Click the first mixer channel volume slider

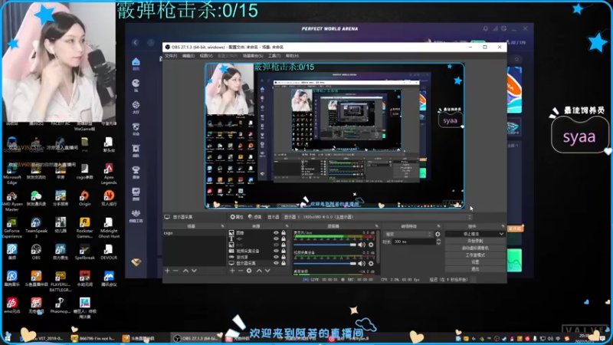click(x=325, y=245)
